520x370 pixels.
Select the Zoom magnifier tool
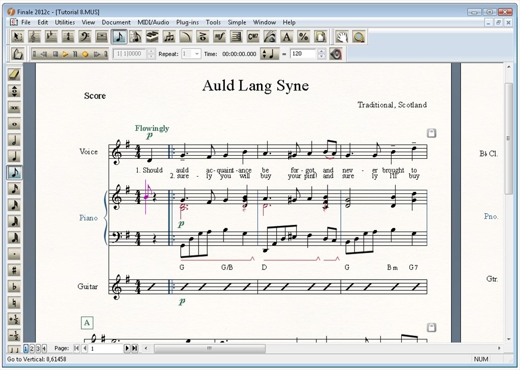coord(359,37)
